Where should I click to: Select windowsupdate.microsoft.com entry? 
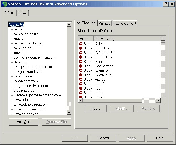37,95
